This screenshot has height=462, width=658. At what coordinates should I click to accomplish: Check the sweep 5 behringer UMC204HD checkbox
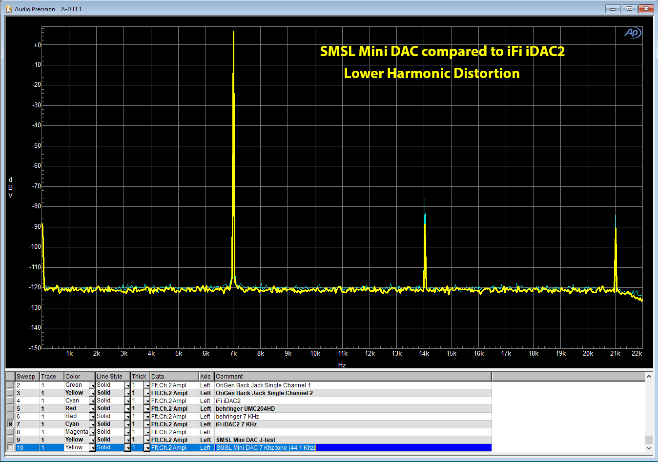[10, 408]
